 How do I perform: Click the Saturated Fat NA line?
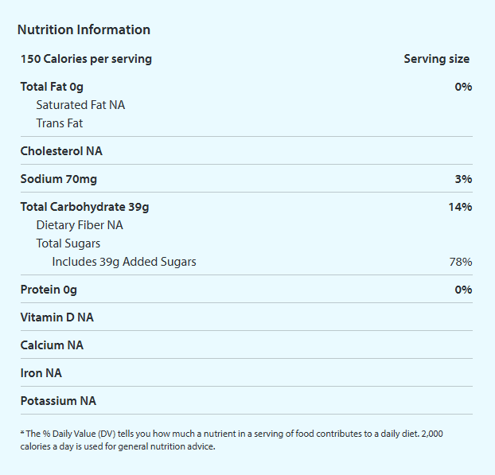click(x=80, y=105)
